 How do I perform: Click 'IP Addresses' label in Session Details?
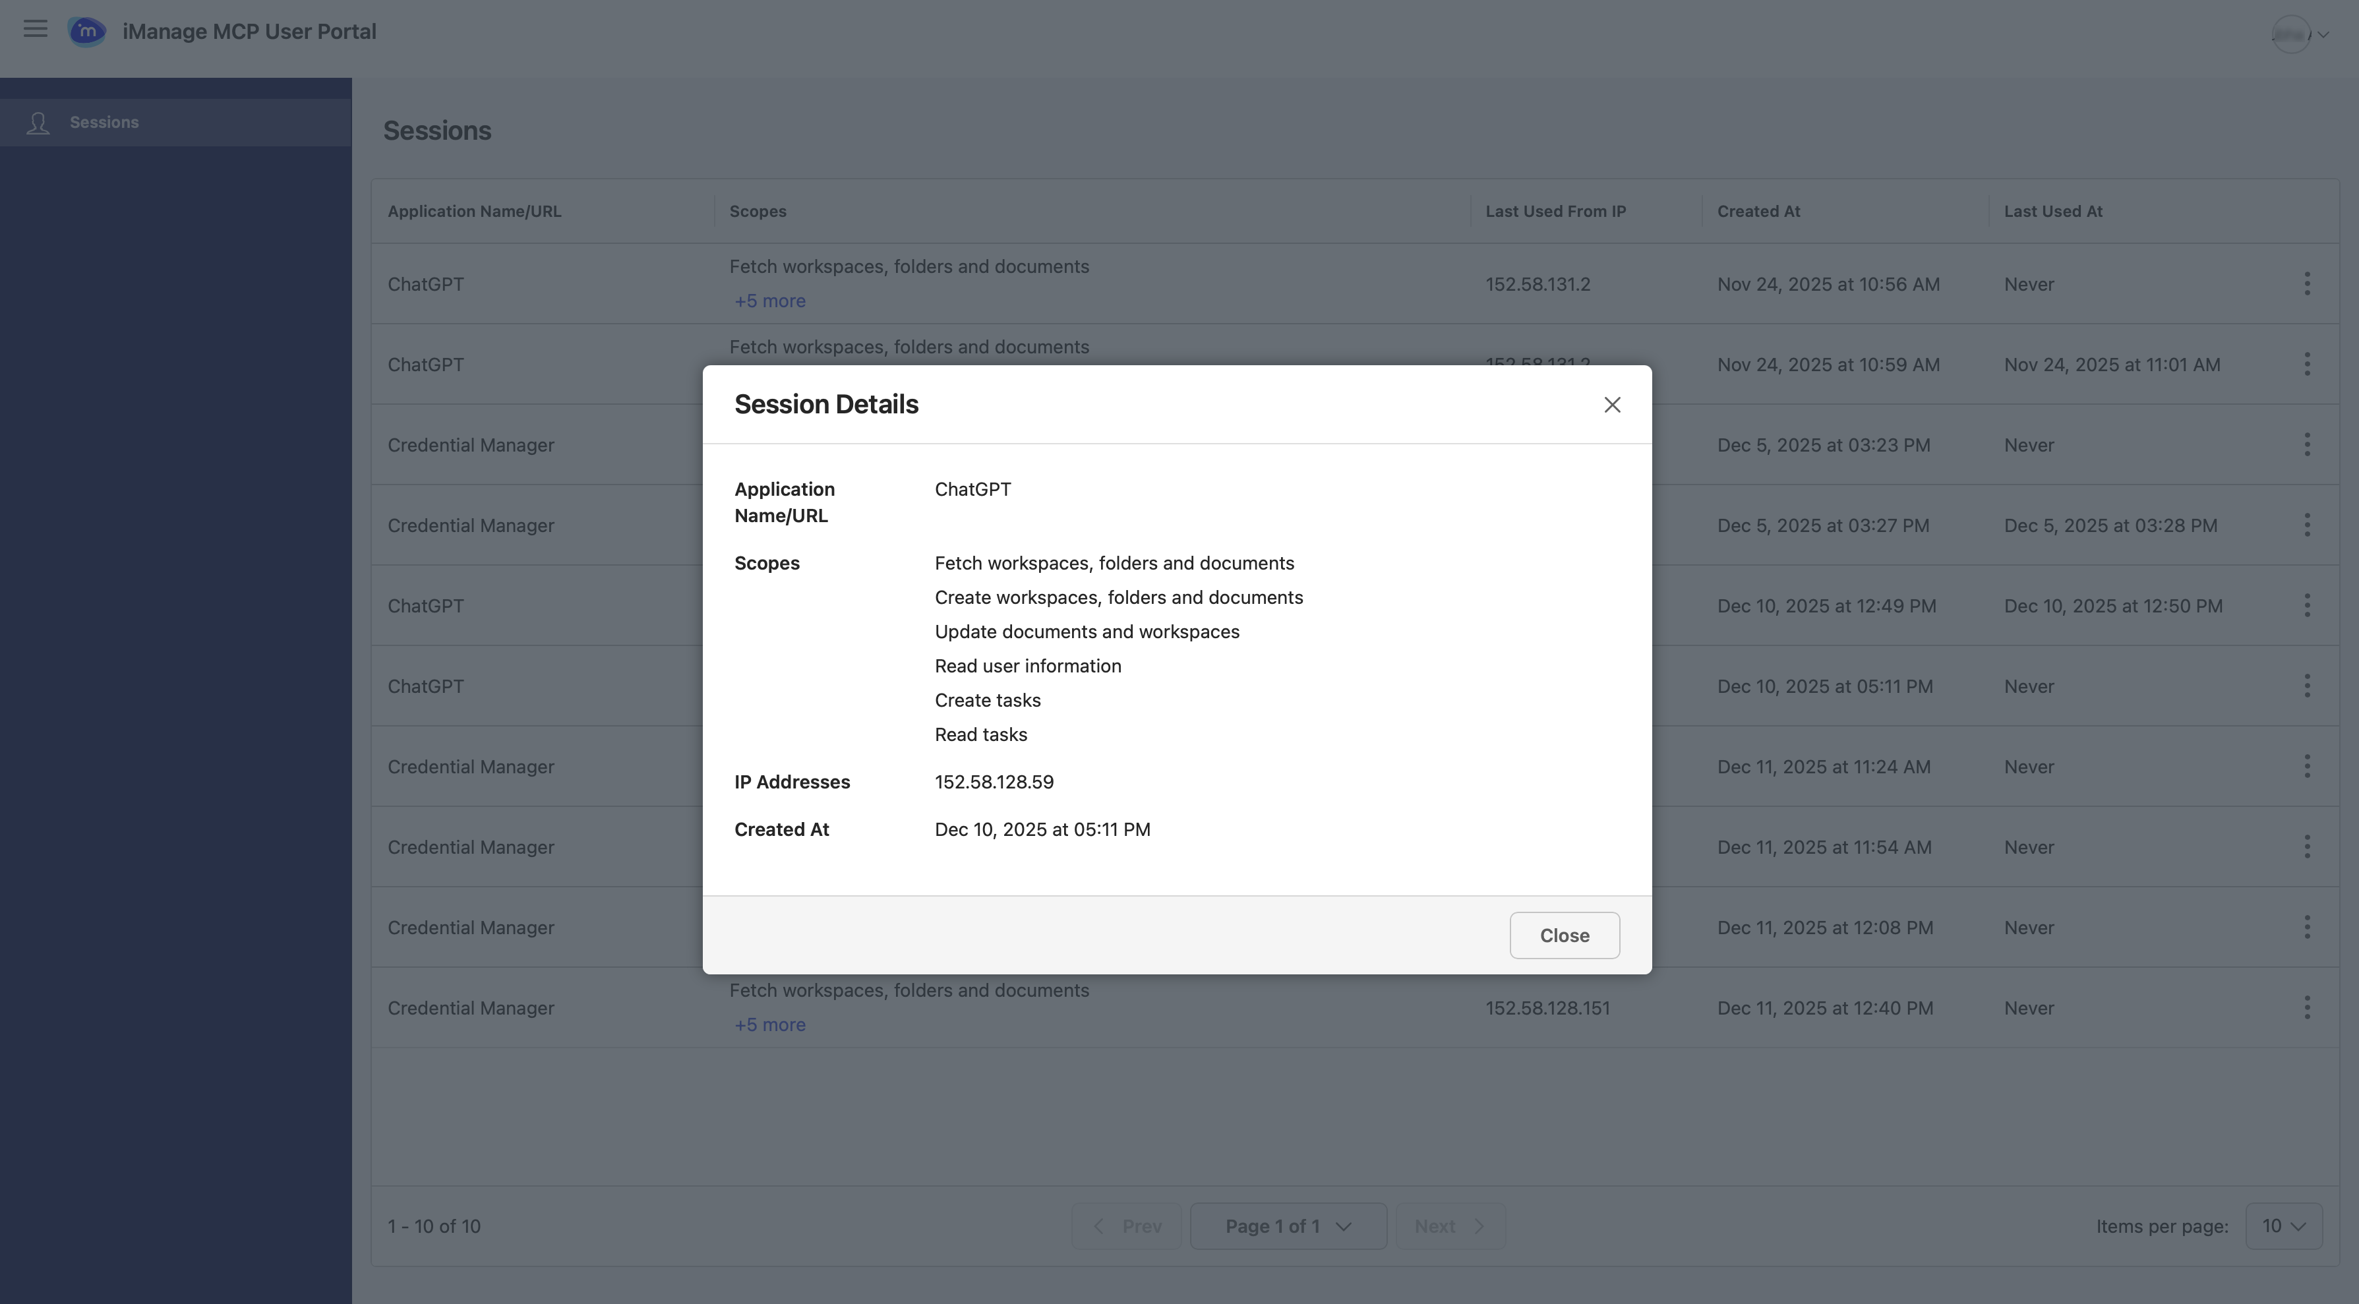click(x=791, y=782)
